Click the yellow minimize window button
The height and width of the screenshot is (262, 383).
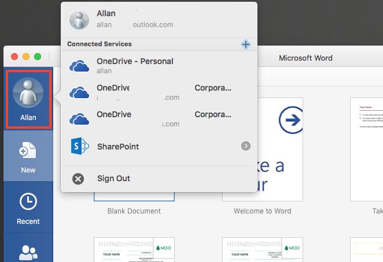coord(25,56)
